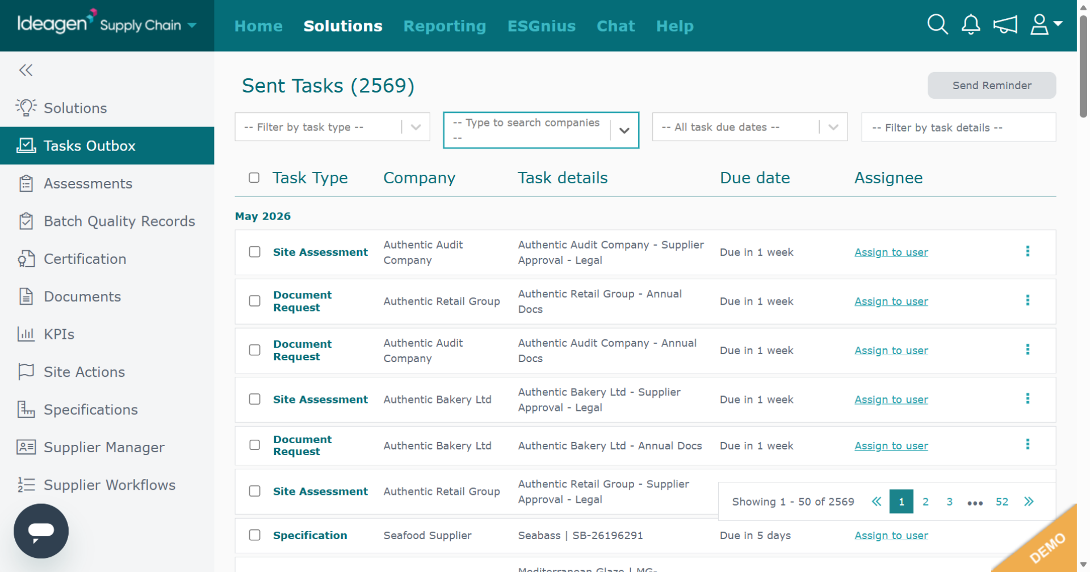Open the search magnifier icon
This screenshot has width=1090, height=572.
[937, 24]
